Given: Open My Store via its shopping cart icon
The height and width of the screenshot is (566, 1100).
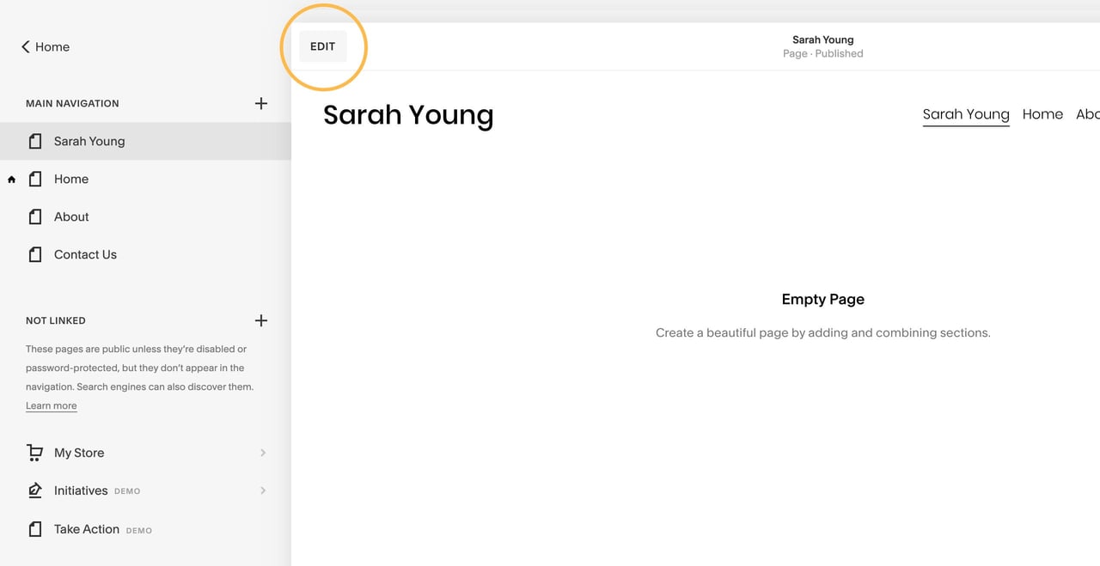Looking at the screenshot, I should click(34, 453).
